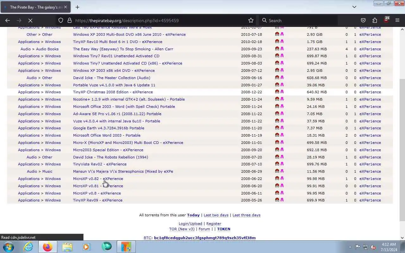Click the Music category link
405x253 pixels.
(x=47, y=171)
